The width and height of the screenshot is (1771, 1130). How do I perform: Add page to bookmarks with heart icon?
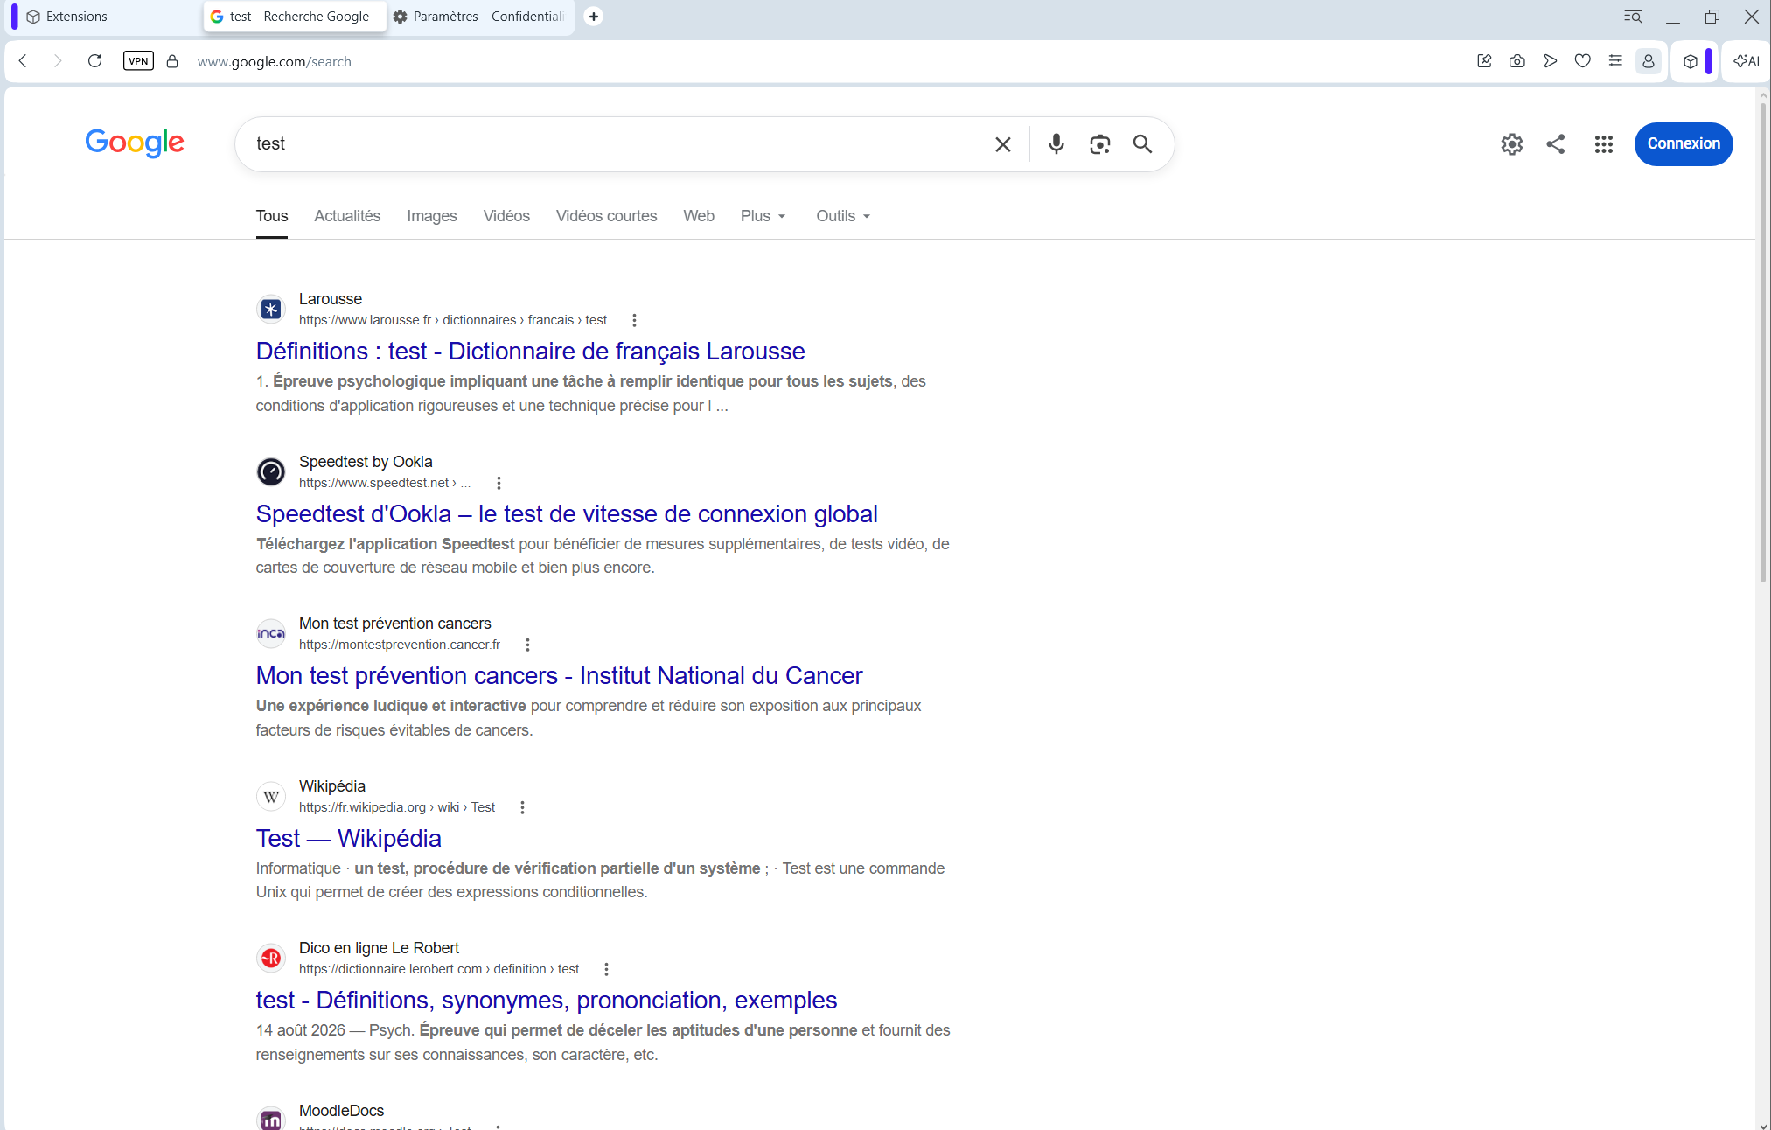tap(1582, 61)
